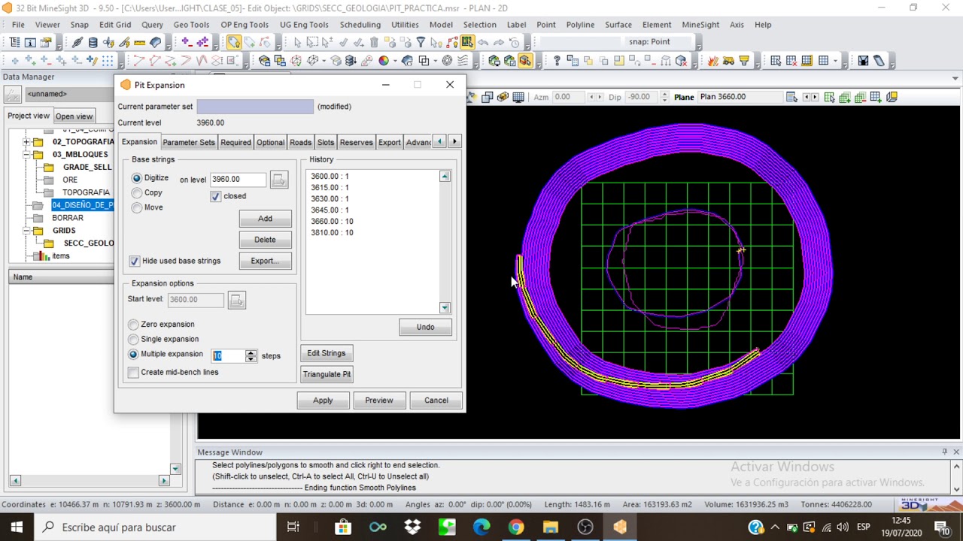Click the green grid with plus icon
Screen dimensions: 963x541
[x=844, y=97]
